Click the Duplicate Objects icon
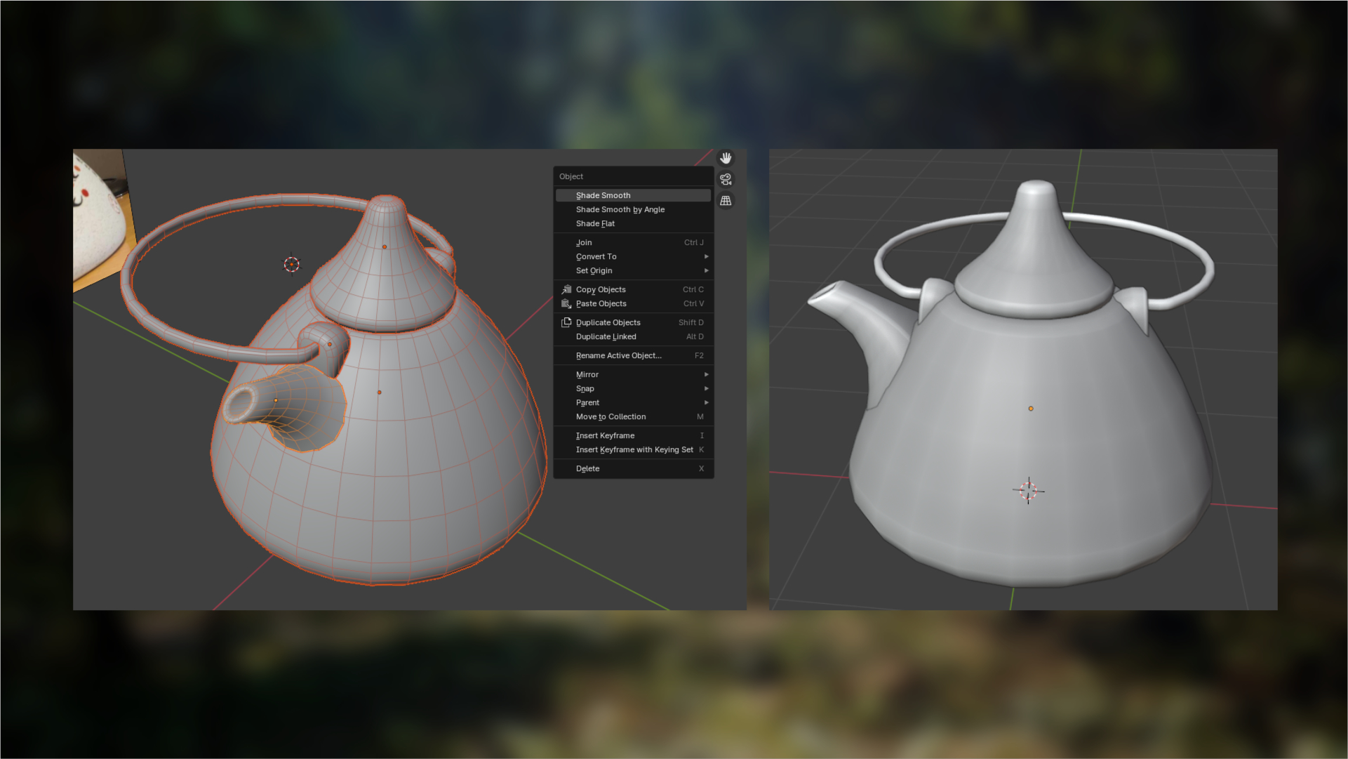1348x759 pixels. 566,322
